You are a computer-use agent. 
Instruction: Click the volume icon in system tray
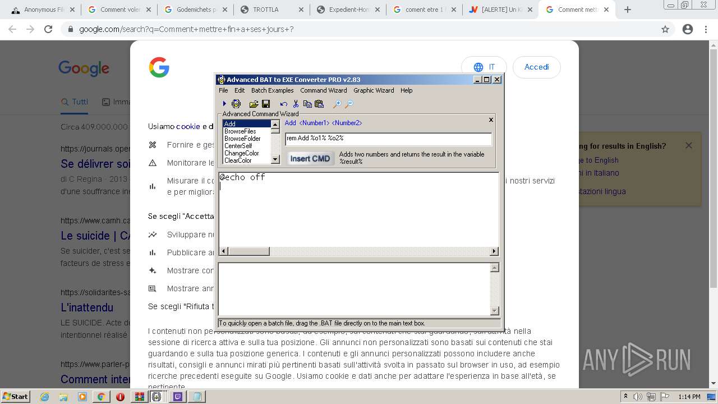click(638, 397)
